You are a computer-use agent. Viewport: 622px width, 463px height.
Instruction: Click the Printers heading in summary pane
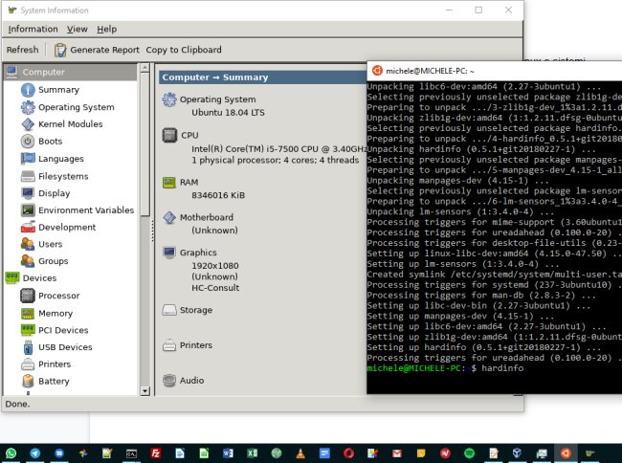point(196,345)
